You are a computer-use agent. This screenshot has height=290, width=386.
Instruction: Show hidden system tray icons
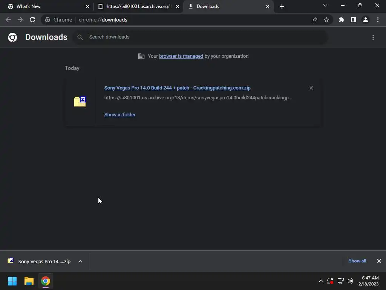[x=321, y=281]
